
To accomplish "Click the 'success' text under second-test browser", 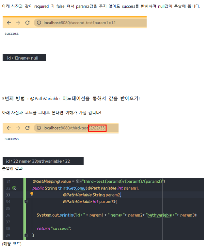I will (12, 34).
